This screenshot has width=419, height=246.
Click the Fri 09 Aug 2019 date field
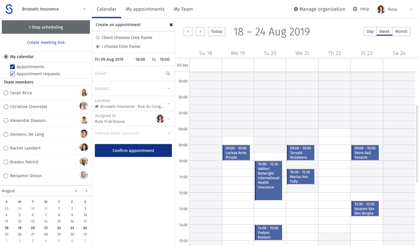pos(113,59)
